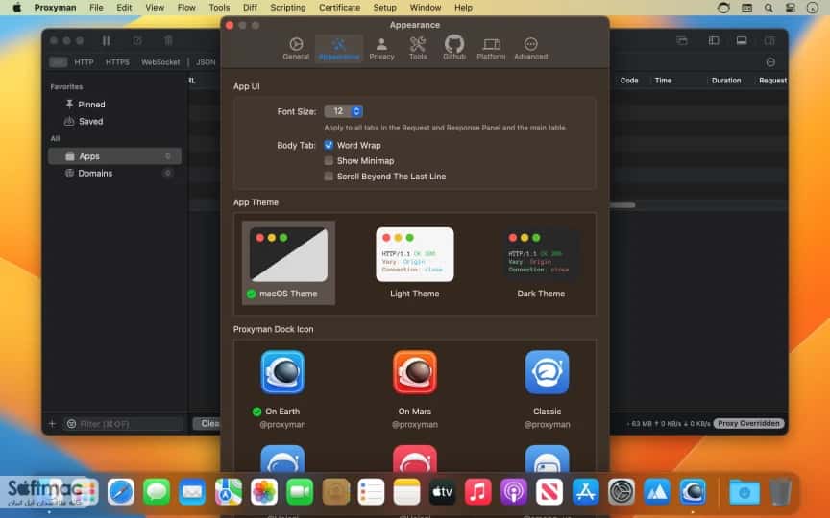Toggle the left sidebar layout icon
This screenshot has width=830, height=518.
point(714,40)
